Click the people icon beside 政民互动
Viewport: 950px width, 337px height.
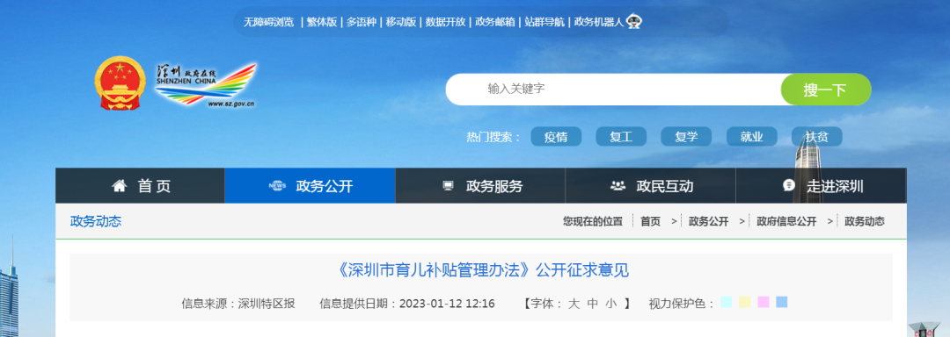click(617, 186)
